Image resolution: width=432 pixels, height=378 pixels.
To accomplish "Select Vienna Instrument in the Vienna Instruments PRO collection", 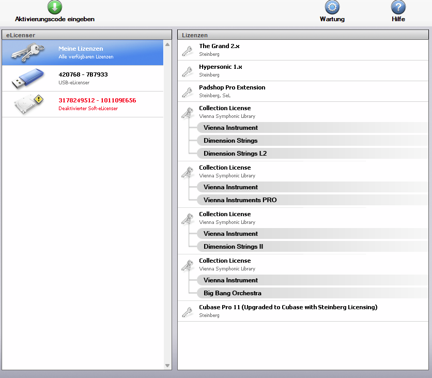I will (313, 187).
